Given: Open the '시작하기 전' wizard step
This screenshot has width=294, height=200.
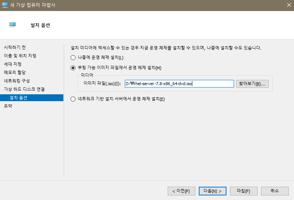Looking at the screenshot, I should pos(15,48).
